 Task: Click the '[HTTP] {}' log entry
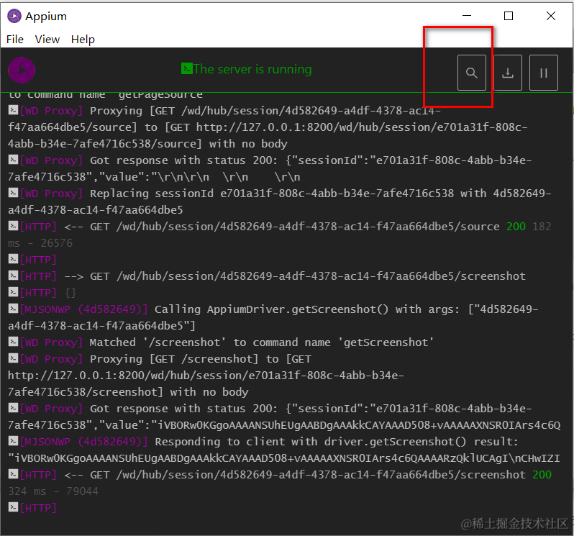click(42, 293)
